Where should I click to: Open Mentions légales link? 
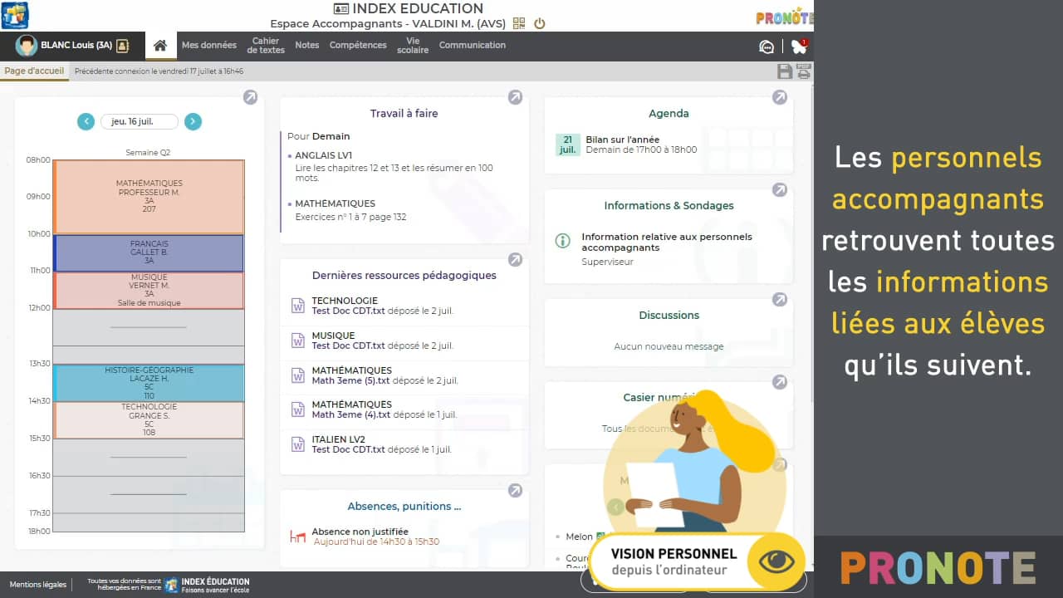pos(38,585)
